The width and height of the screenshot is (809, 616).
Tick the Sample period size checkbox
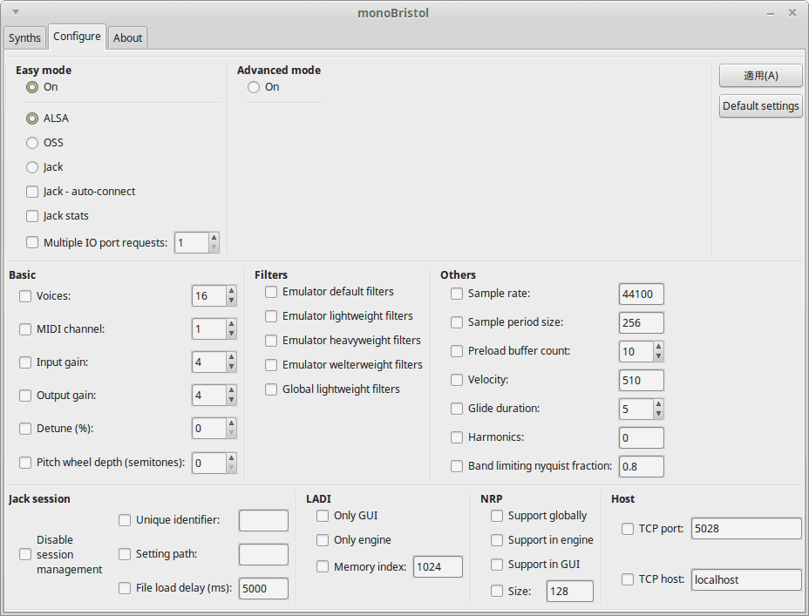(x=457, y=322)
